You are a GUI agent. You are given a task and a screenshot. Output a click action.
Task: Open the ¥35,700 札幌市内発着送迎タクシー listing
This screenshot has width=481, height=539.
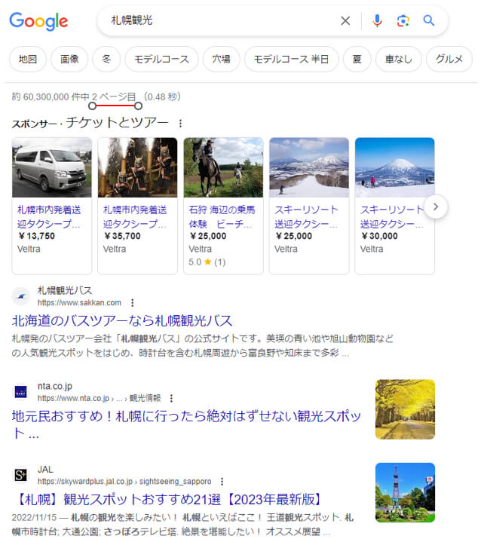click(135, 216)
